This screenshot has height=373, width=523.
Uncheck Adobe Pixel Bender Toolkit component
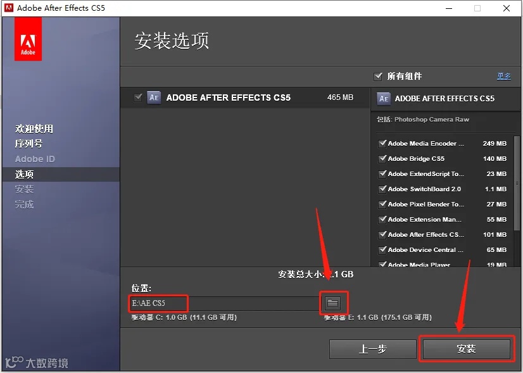[382, 204]
